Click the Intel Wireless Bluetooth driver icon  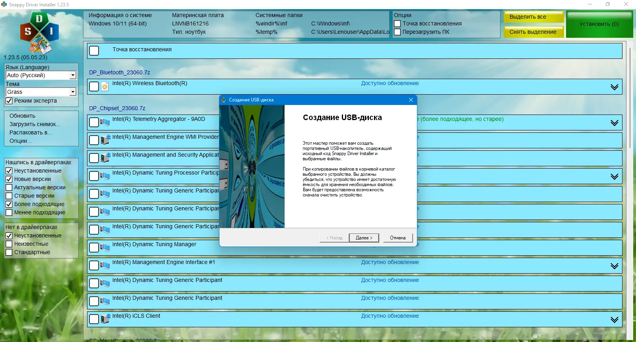[105, 87]
